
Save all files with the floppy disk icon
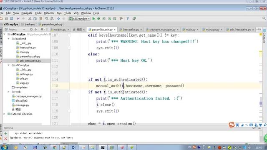tap(6, 18)
